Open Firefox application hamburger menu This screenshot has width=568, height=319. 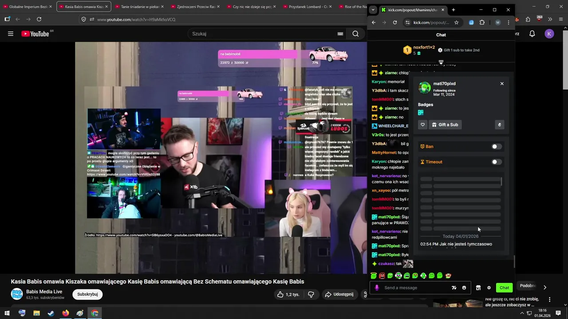coord(561,19)
